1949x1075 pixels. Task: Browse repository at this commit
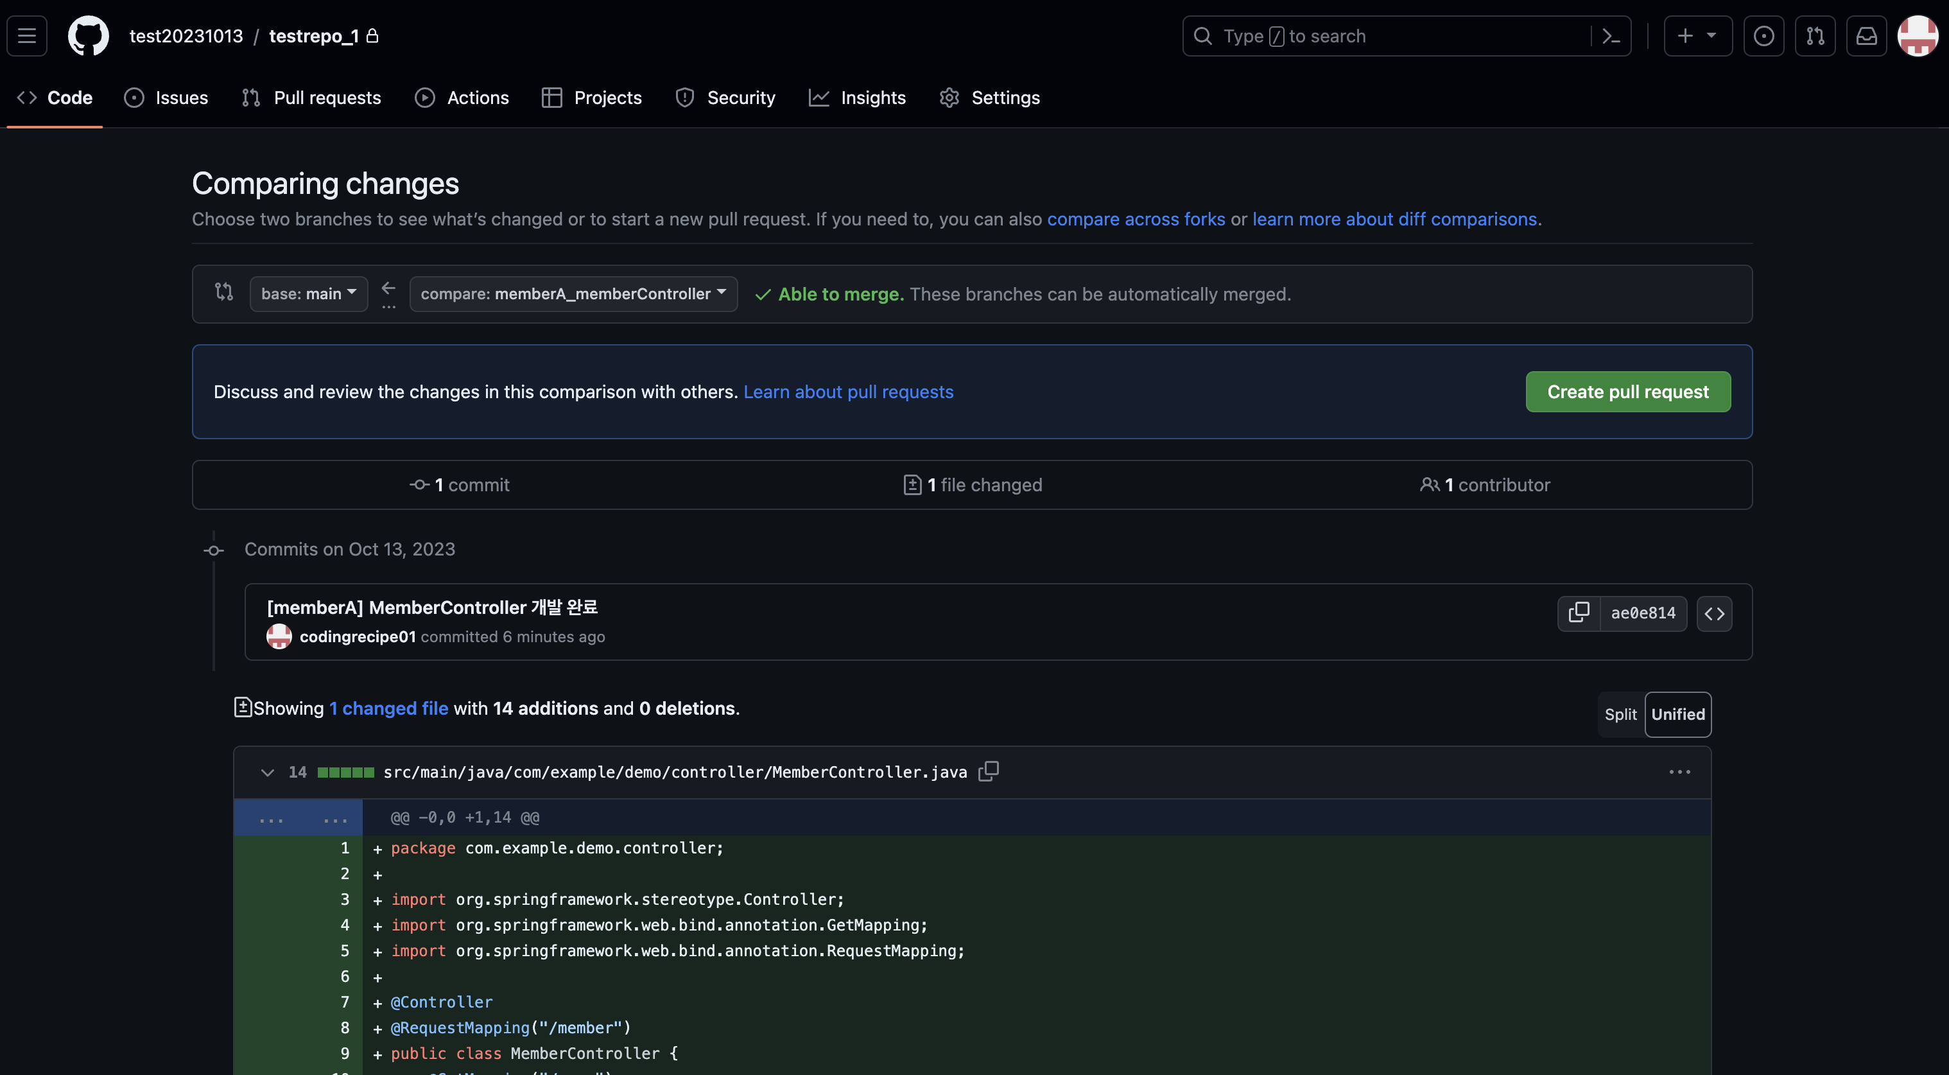click(1713, 613)
